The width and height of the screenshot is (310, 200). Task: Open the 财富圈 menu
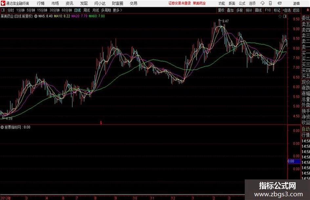click(x=117, y=3)
